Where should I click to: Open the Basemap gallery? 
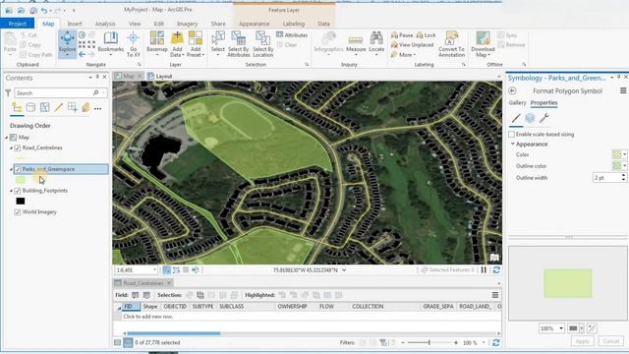(x=157, y=43)
